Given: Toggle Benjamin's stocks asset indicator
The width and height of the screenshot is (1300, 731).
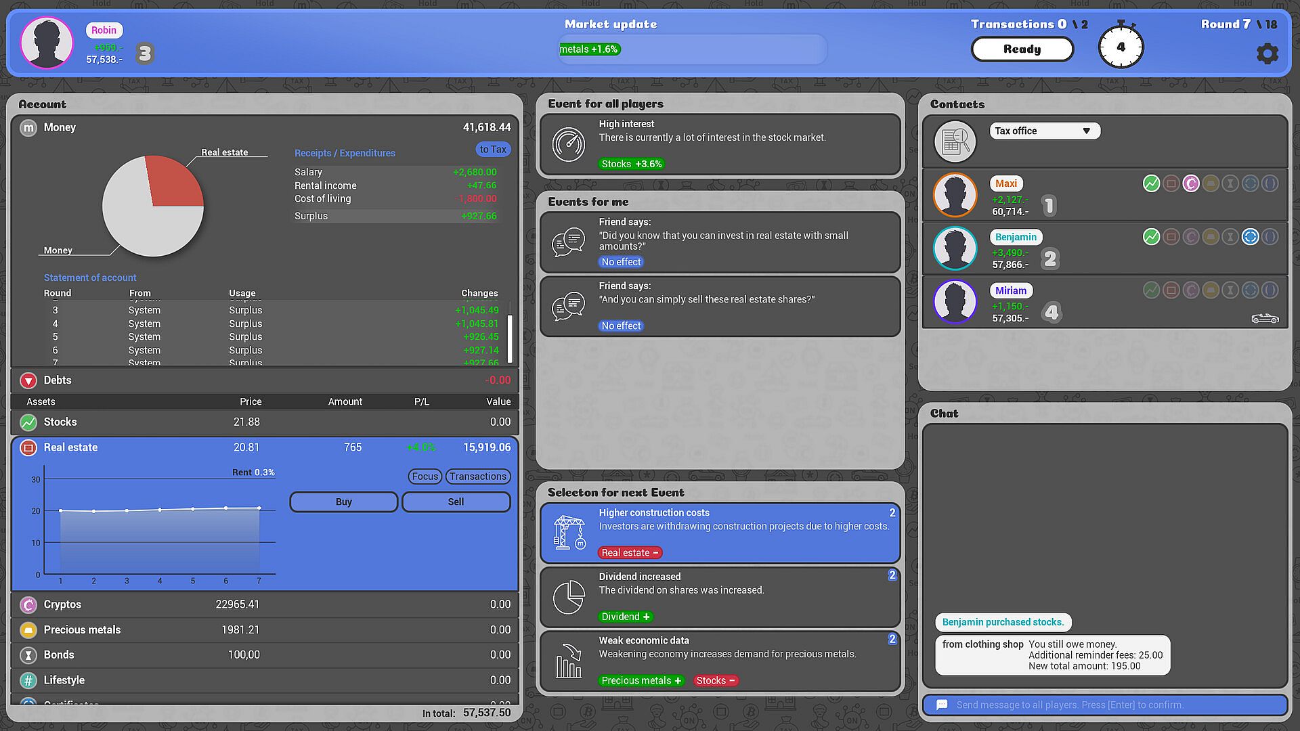Looking at the screenshot, I should [1151, 237].
